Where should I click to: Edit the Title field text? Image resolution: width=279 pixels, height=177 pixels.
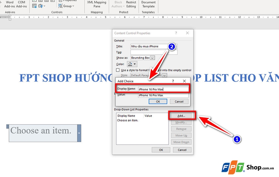154,46
